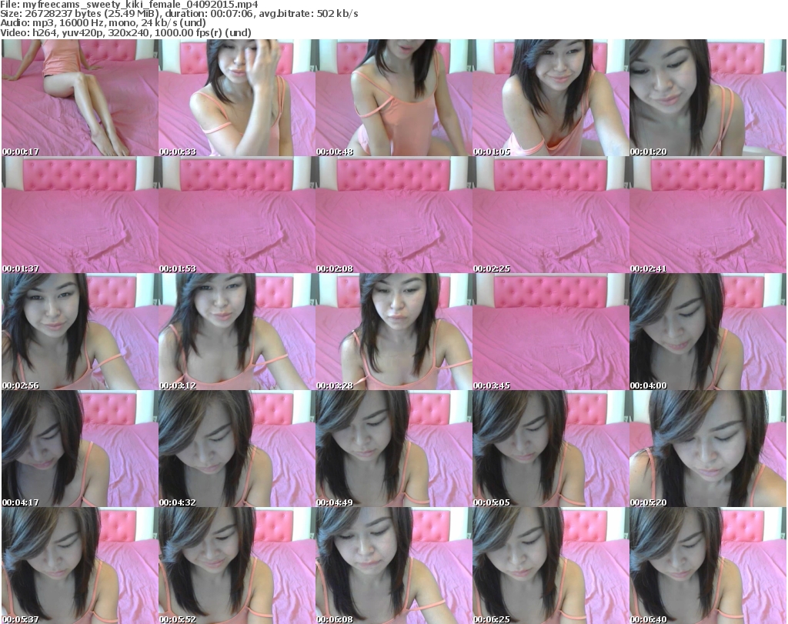Select the frame labeled 00:04:17
This screenshot has width=788, height=624.
[80, 449]
